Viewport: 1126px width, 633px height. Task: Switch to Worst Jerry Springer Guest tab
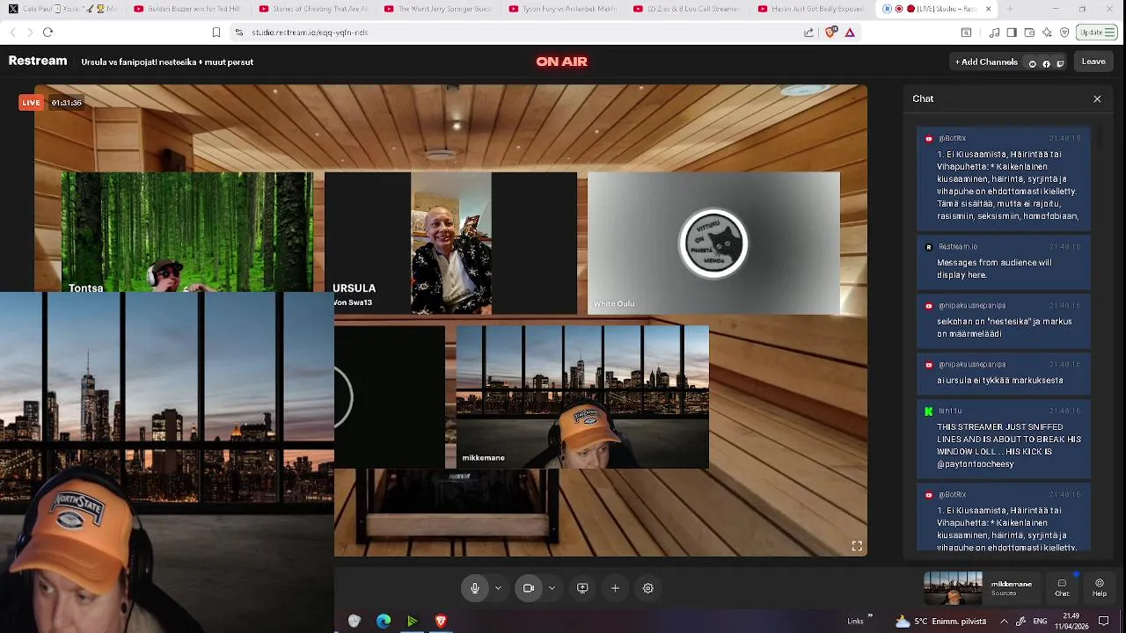coord(439,9)
